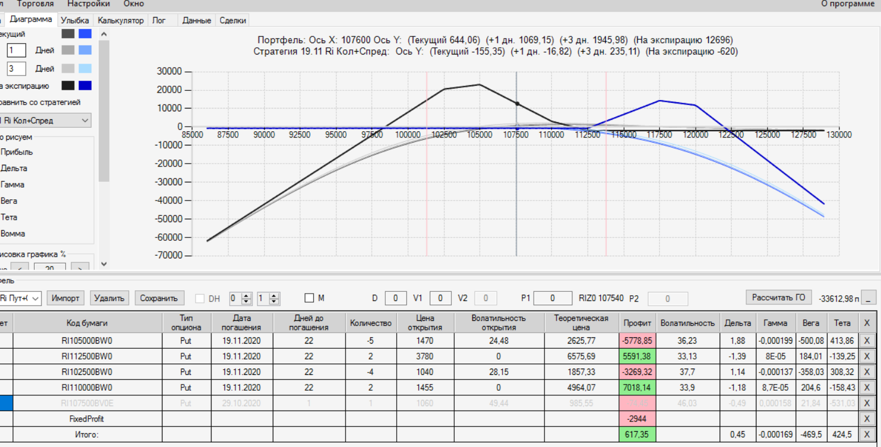Image resolution: width=881 pixels, height=447 pixels.
Task: Click the left panel scrollbar up arrow
Action: point(103,34)
